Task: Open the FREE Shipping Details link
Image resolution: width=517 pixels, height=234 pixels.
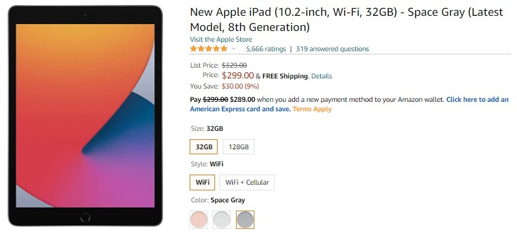Action: pos(322,76)
